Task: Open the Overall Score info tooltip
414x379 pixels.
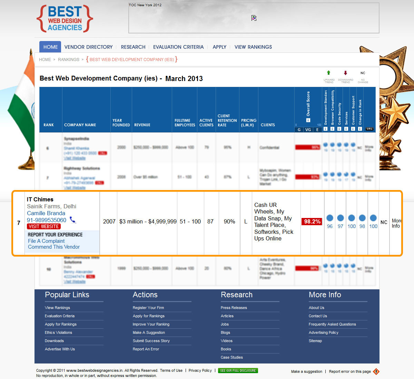Action: (308, 120)
